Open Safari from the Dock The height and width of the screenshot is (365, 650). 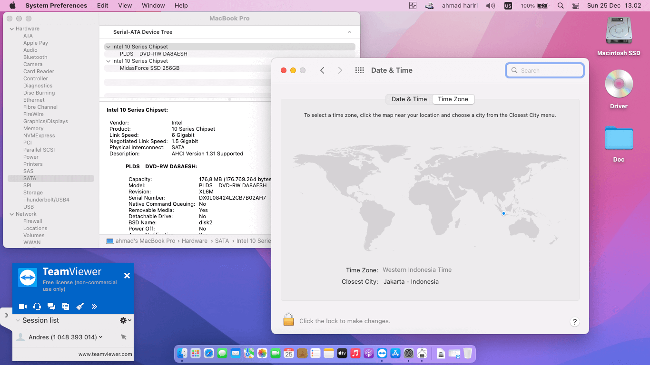pos(209,353)
